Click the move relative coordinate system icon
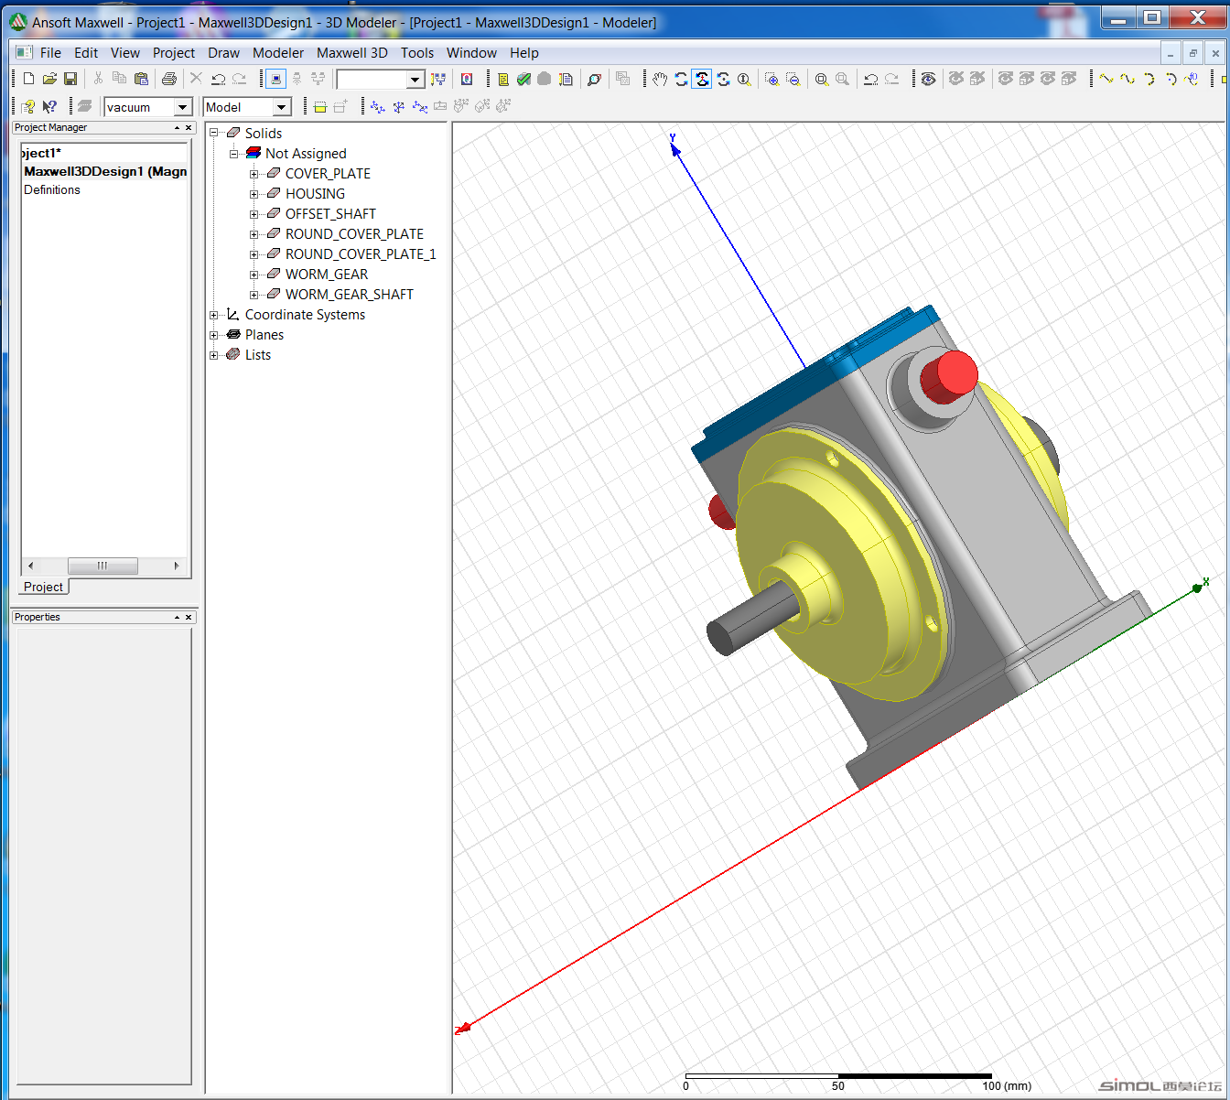Viewport: 1230px width, 1100px height. 377,107
